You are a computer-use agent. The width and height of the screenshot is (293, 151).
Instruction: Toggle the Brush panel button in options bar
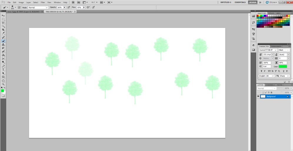[x=19, y=7]
